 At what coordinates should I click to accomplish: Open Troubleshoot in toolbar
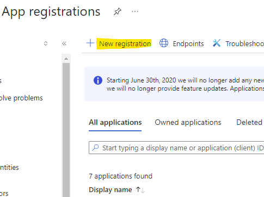[244, 43]
